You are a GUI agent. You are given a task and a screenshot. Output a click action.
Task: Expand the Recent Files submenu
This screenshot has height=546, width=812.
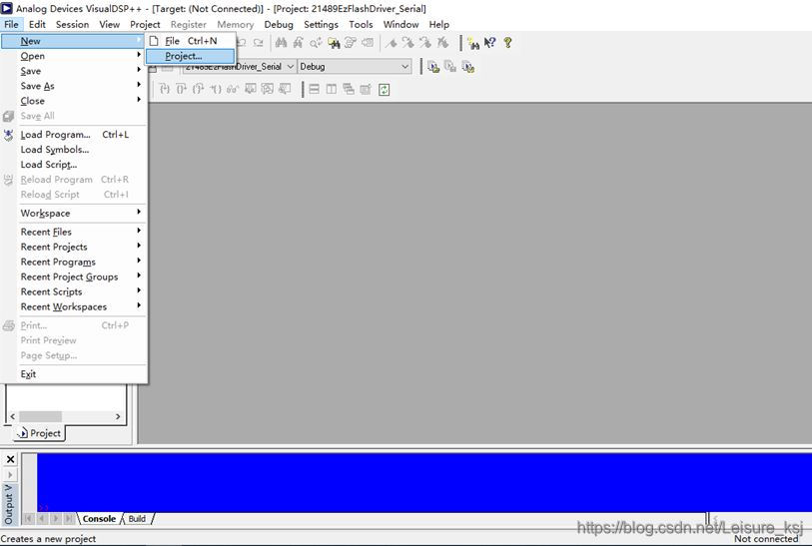[x=74, y=232]
